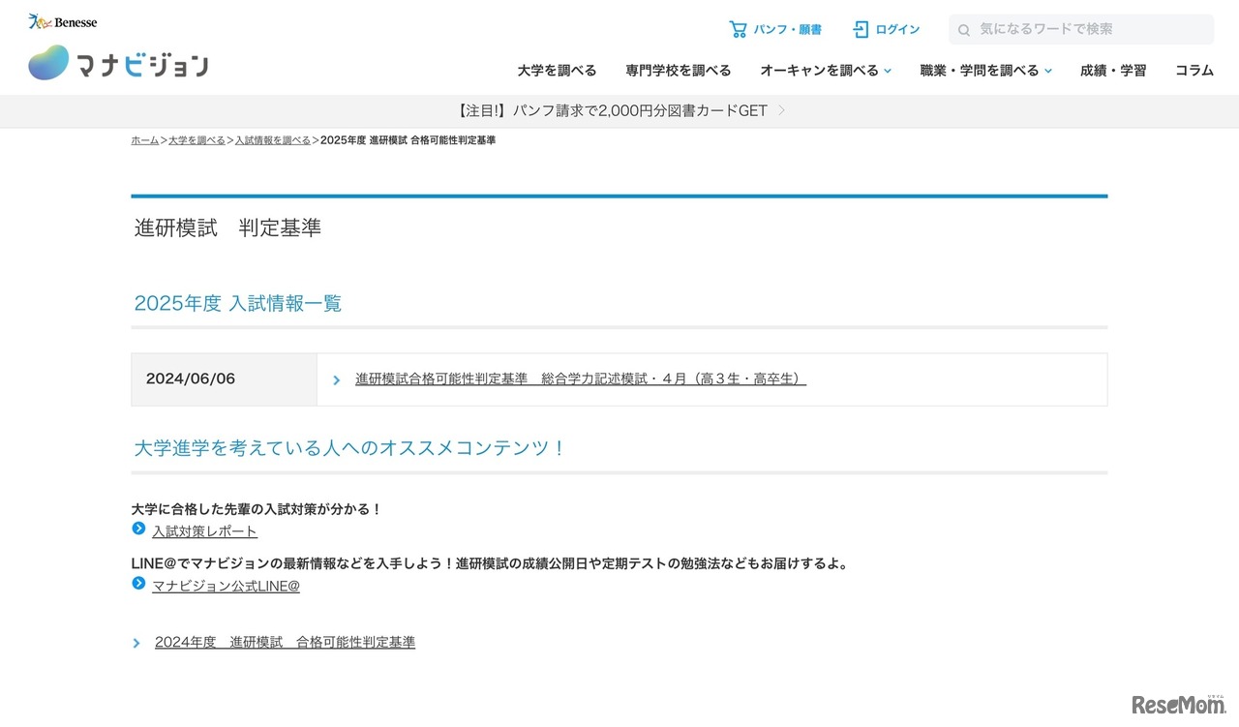
Task: Click the ログイン login icon
Action: 860,29
